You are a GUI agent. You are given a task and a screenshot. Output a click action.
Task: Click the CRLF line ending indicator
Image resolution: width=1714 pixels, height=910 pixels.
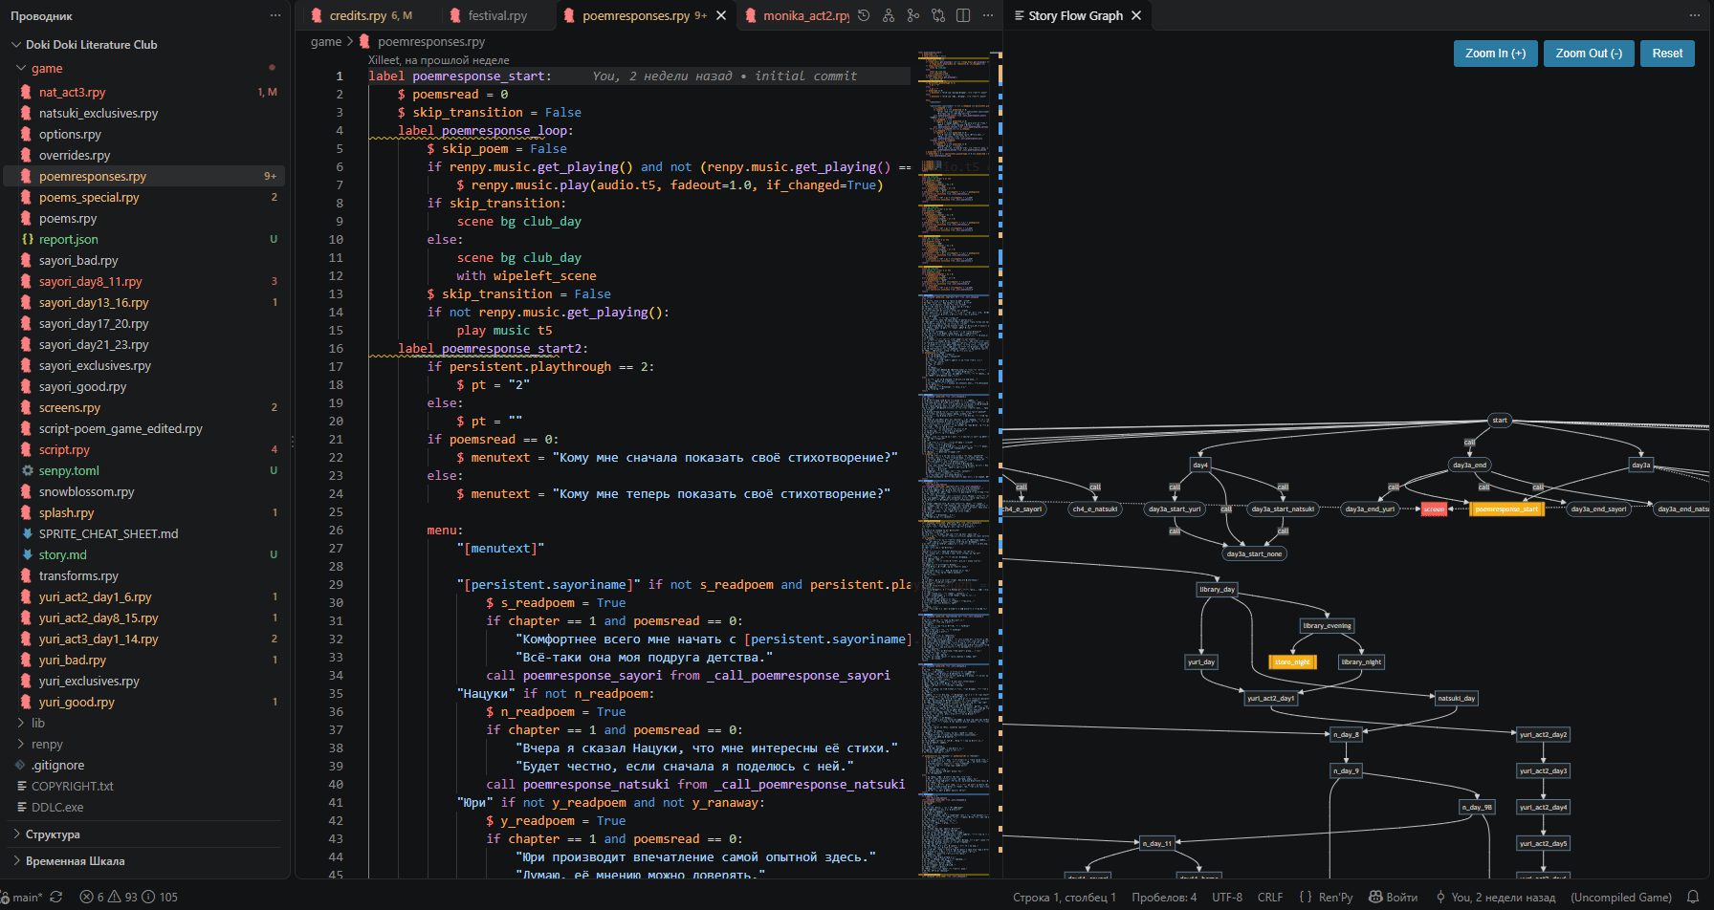click(1270, 897)
